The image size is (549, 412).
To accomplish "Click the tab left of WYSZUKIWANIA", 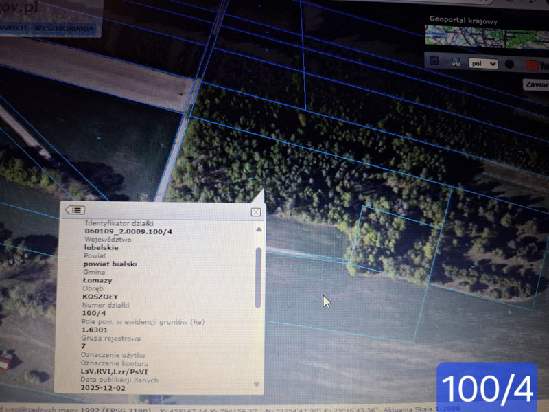I will 14,28.
